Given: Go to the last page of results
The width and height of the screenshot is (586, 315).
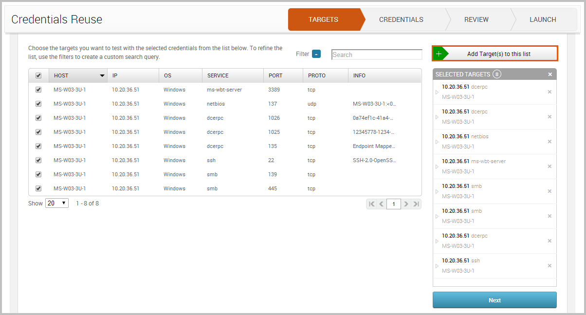Looking at the screenshot, I should [x=416, y=204].
